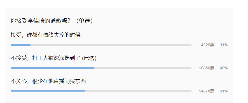Viewport: 248px width, 103px height.
Task: Click the 16850票 vote count
Action: 207,68
